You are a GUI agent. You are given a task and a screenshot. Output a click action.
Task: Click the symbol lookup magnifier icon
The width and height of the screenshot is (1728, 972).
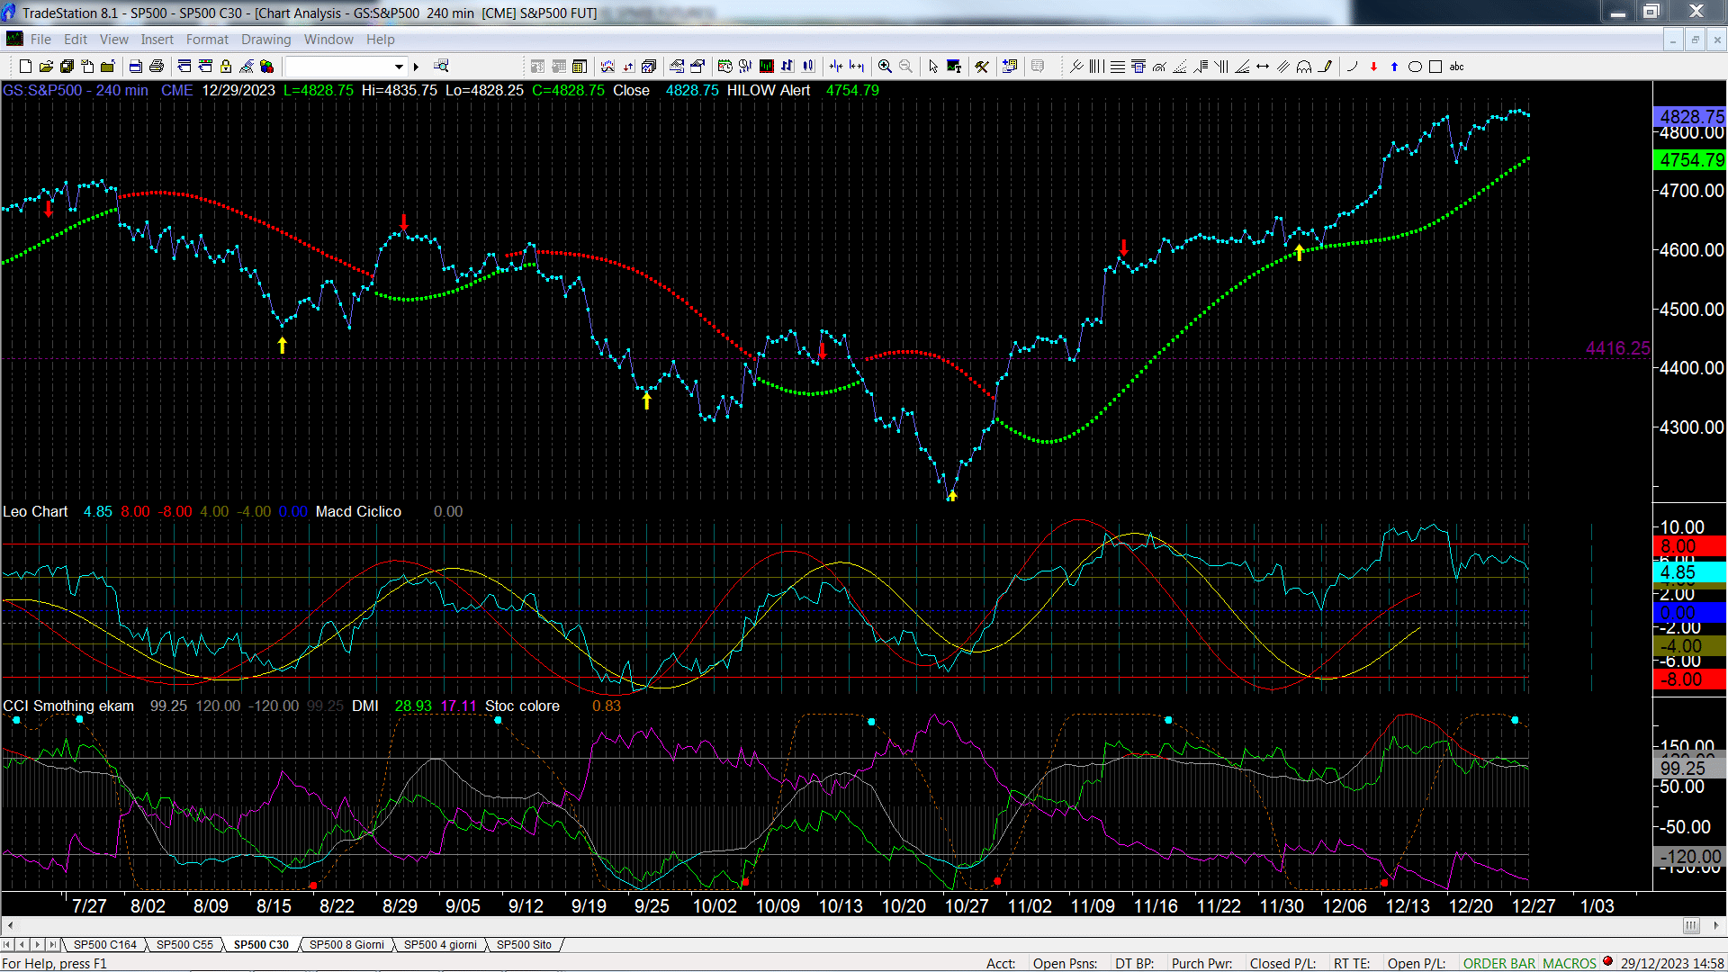(x=441, y=66)
